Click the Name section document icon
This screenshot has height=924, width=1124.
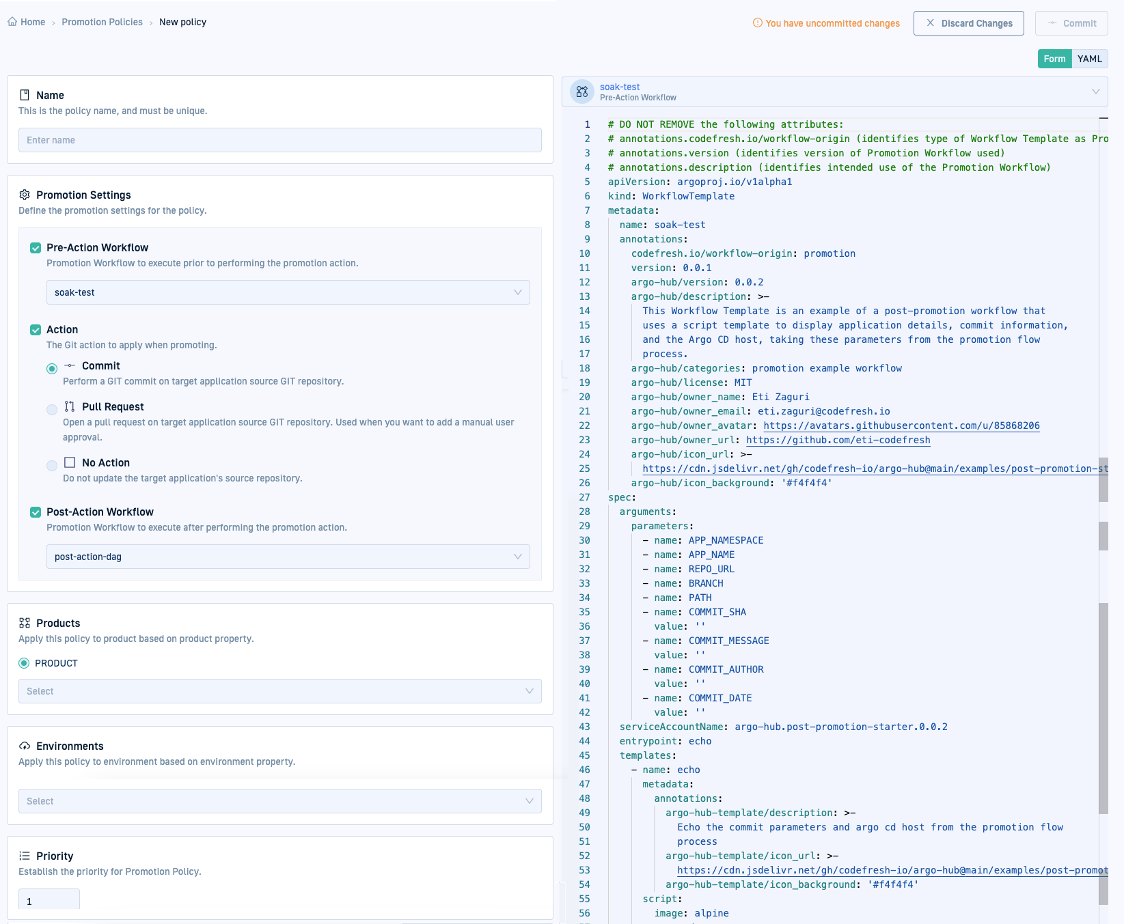click(x=25, y=95)
